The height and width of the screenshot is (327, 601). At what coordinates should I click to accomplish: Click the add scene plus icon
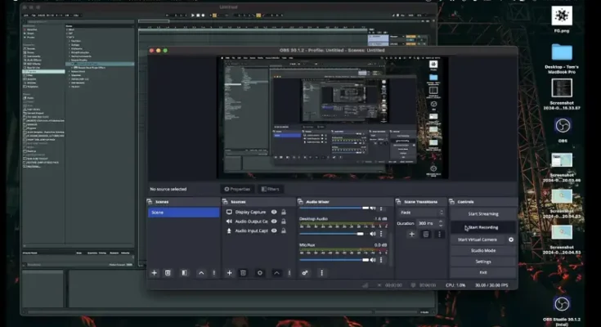pyautogui.click(x=155, y=272)
